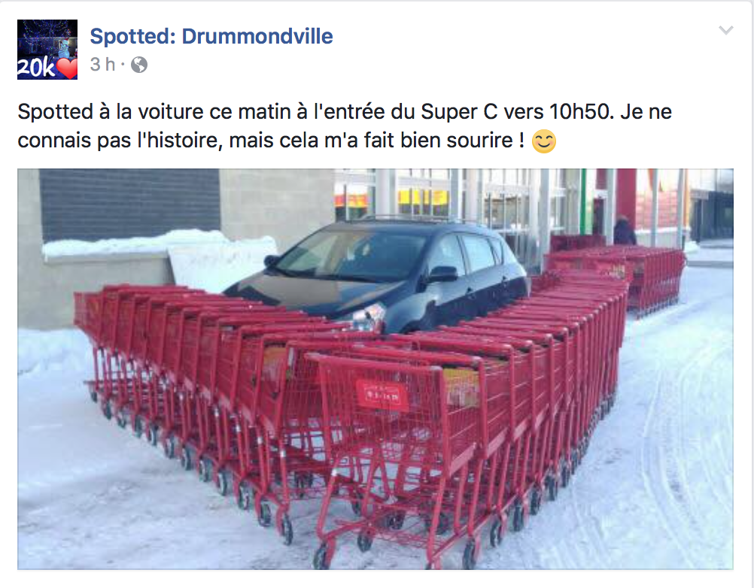Click the dark window on building wall
754x588 pixels.
[x=129, y=205]
